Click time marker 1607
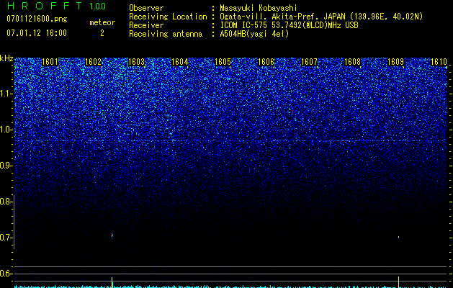Image resolution: width=453 pixels, height=288 pixels. (x=310, y=62)
